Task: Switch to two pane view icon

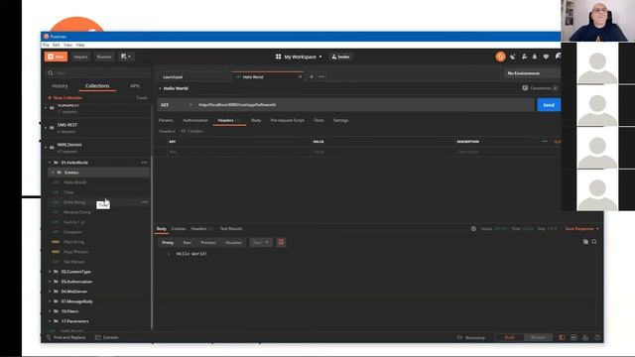Action: click(x=573, y=337)
